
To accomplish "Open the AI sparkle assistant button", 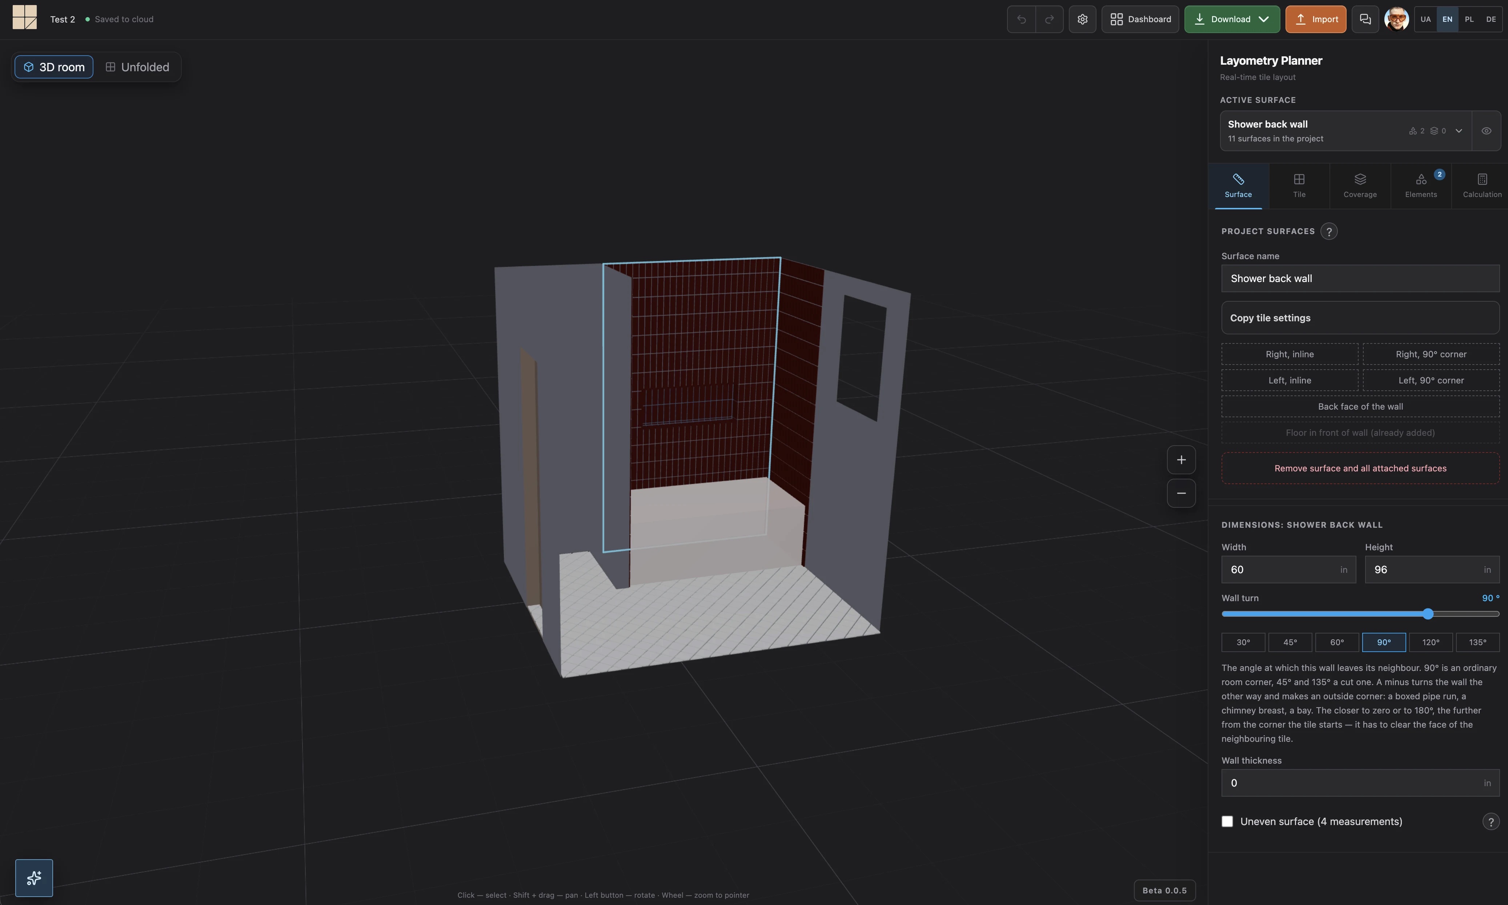I will (34, 877).
